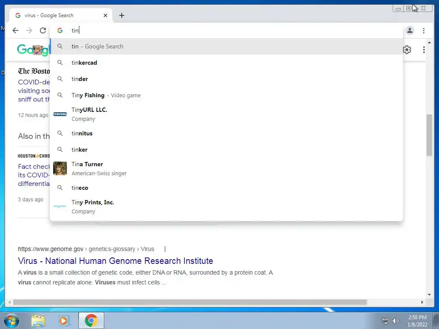Click the horizontal scroll right arrow

pyautogui.click(x=422, y=302)
